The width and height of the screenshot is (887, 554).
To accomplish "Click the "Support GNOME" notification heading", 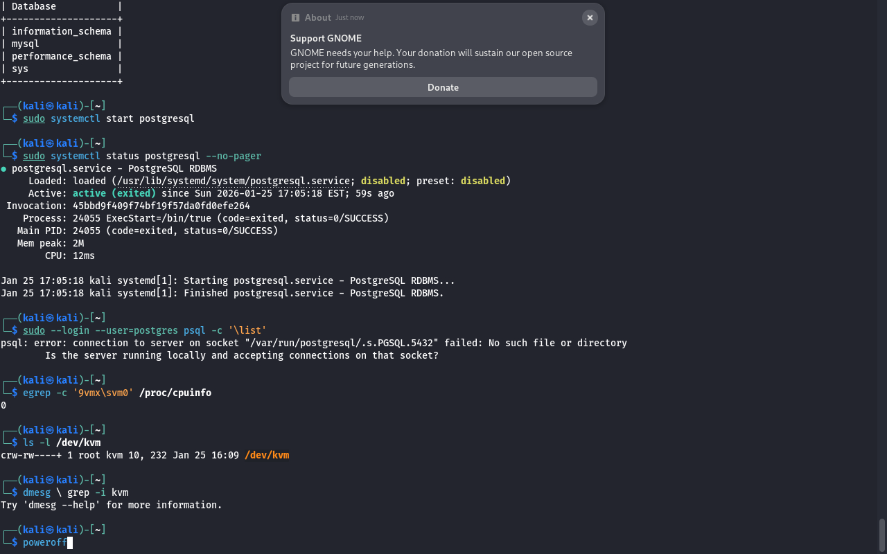I will click(x=326, y=38).
